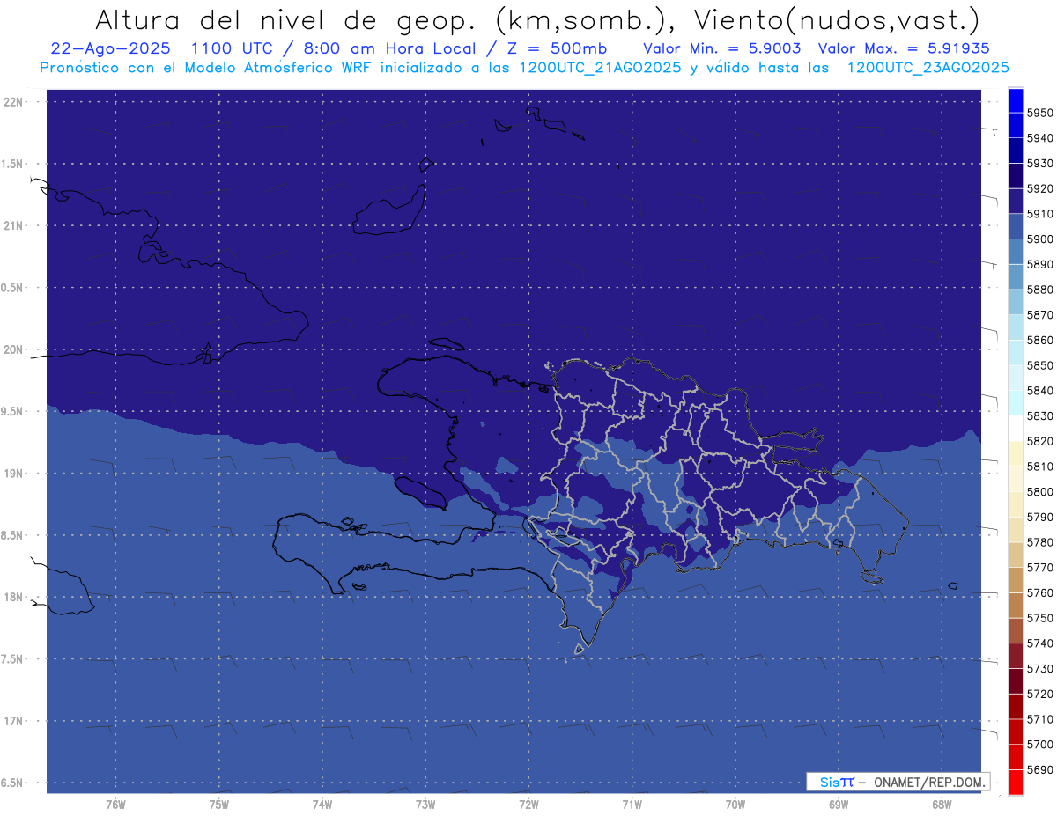Select the 5920 legend value

[x=1039, y=188]
